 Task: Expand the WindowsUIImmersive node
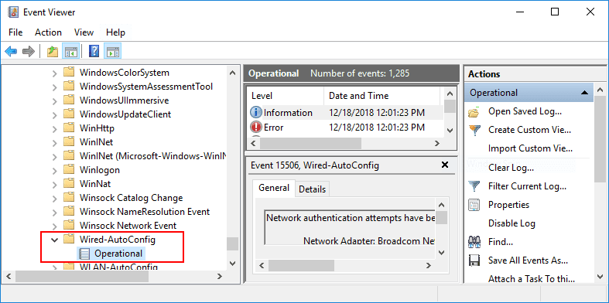click(x=55, y=100)
